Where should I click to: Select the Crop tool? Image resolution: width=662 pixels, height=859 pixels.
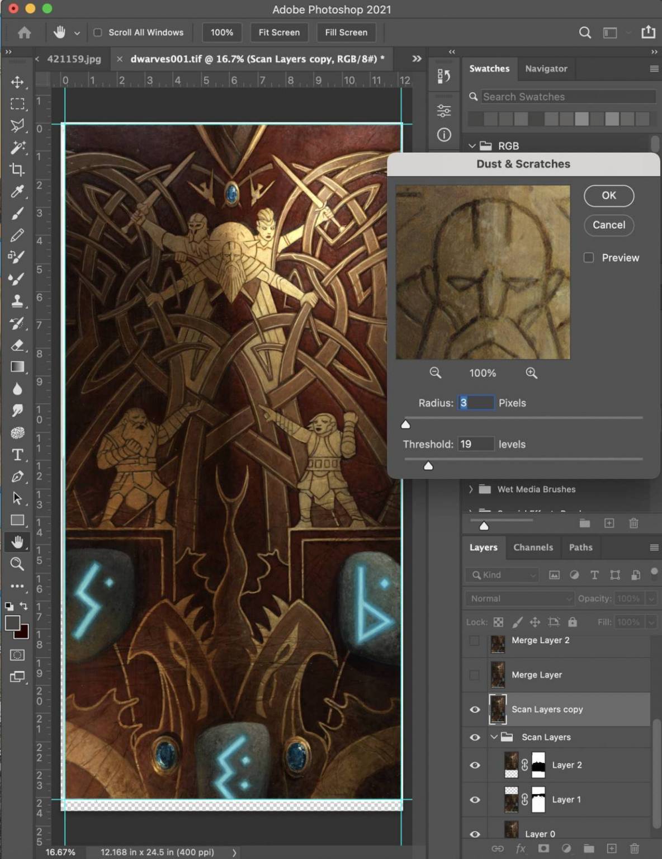17,169
